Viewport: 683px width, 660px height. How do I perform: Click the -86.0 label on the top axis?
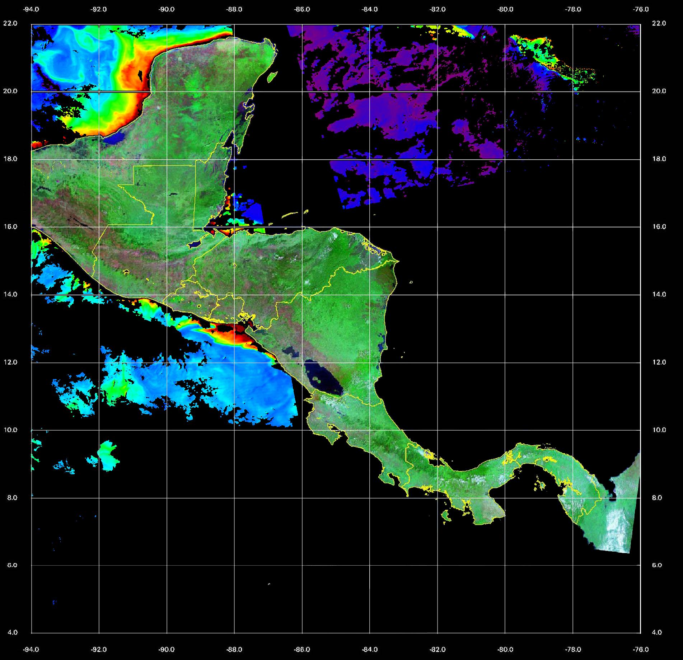pyautogui.click(x=302, y=9)
